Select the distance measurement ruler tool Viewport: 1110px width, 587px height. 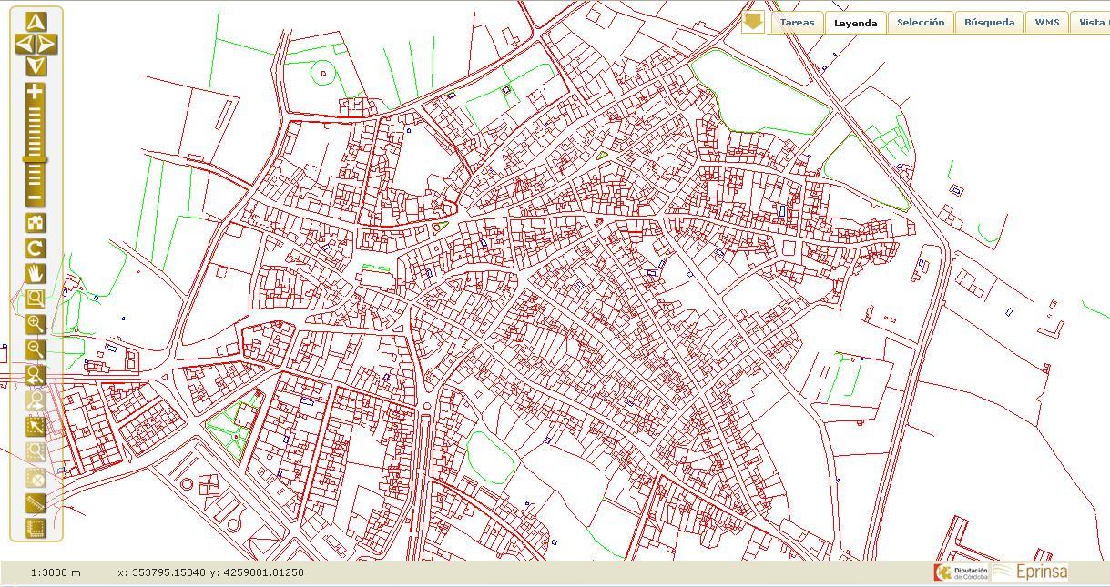point(35,501)
